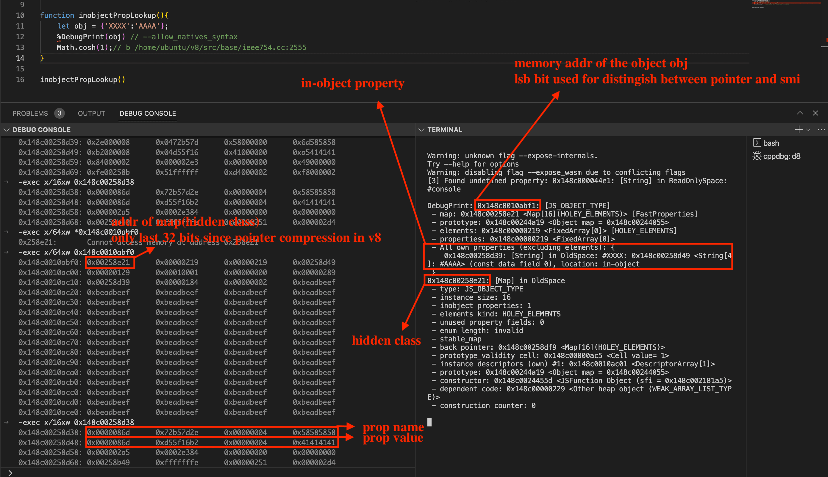Select the DEBUG CONSOLE tab

pyautogui.click(x=148, y=113)
